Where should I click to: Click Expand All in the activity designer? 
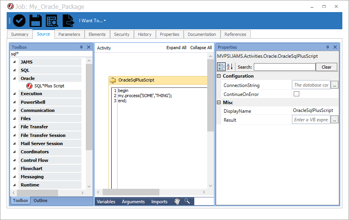pos(176,48)
